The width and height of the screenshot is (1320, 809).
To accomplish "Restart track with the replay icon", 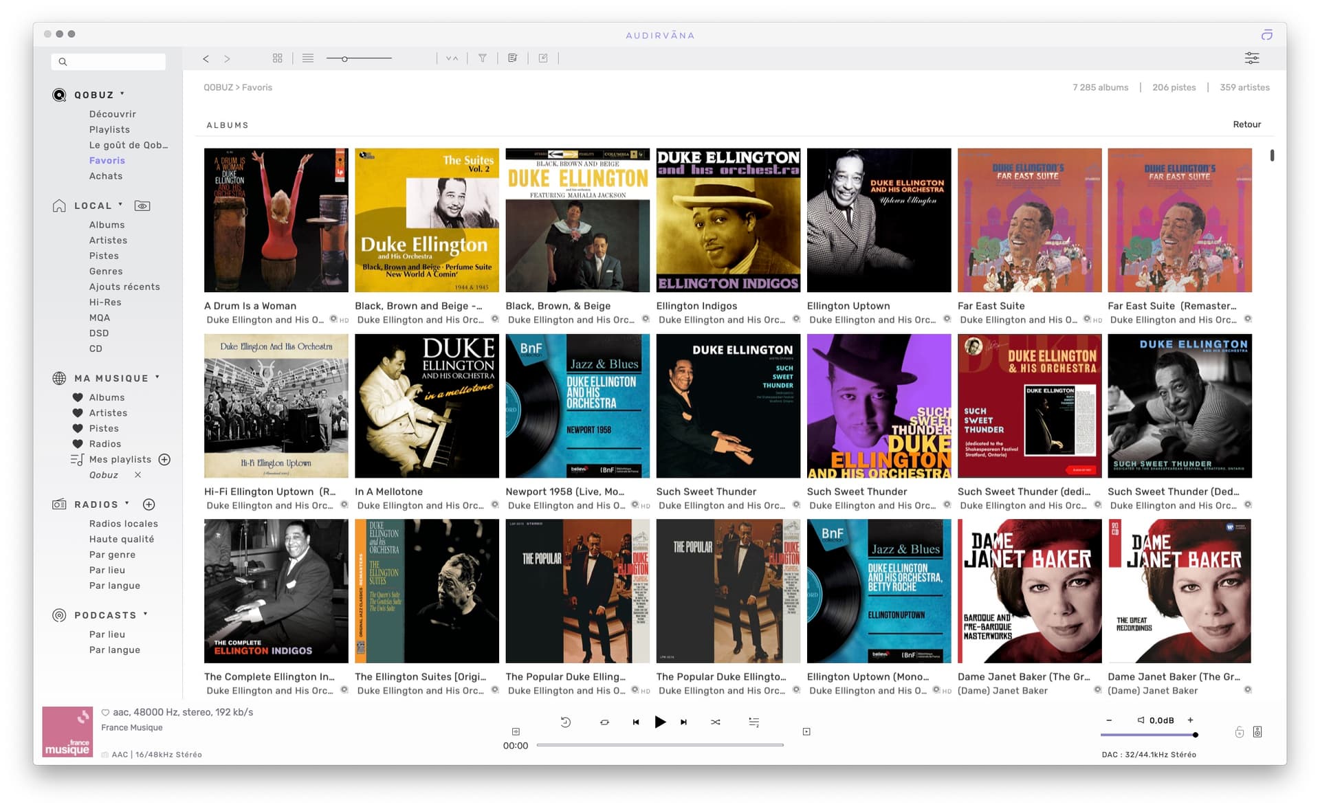I will pos(566,722).
